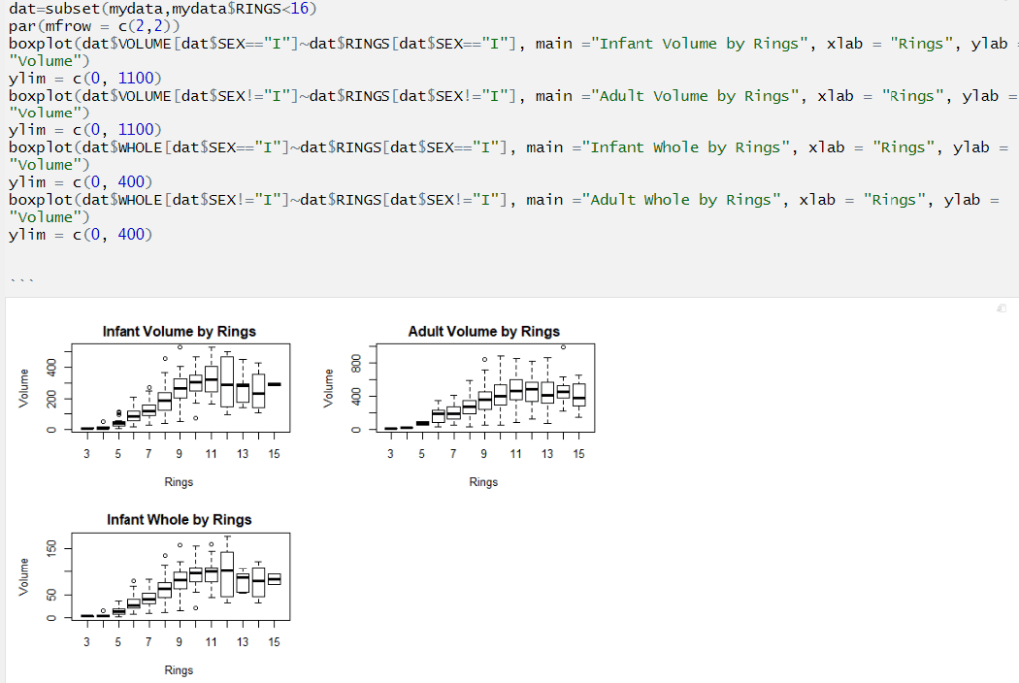Screen dimensions: 1019x683
Task: Click the Adult Volume by Rings plot title
Action: pos(484,332)
